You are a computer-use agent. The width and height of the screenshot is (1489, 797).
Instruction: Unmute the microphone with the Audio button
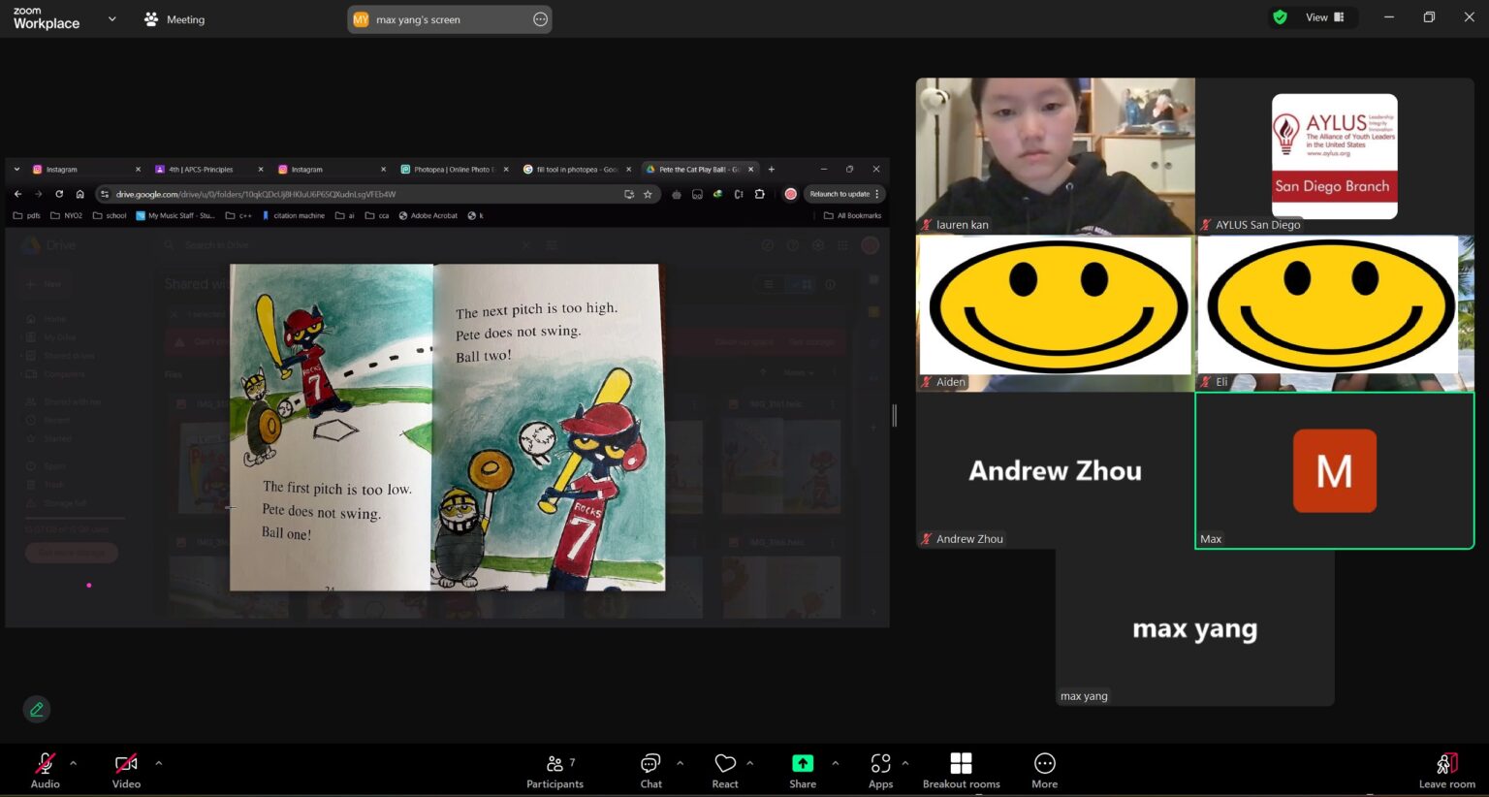click(45, 770)
